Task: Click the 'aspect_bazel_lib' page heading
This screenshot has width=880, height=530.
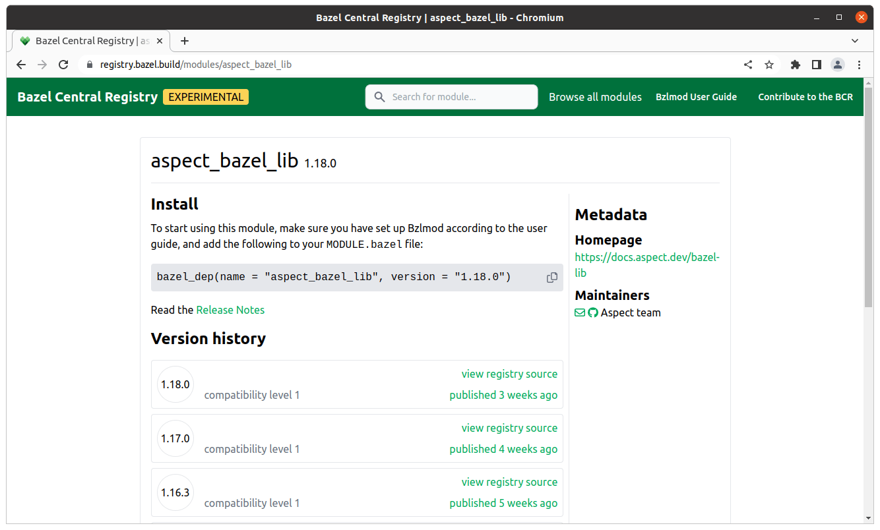Action: [225, 160]
